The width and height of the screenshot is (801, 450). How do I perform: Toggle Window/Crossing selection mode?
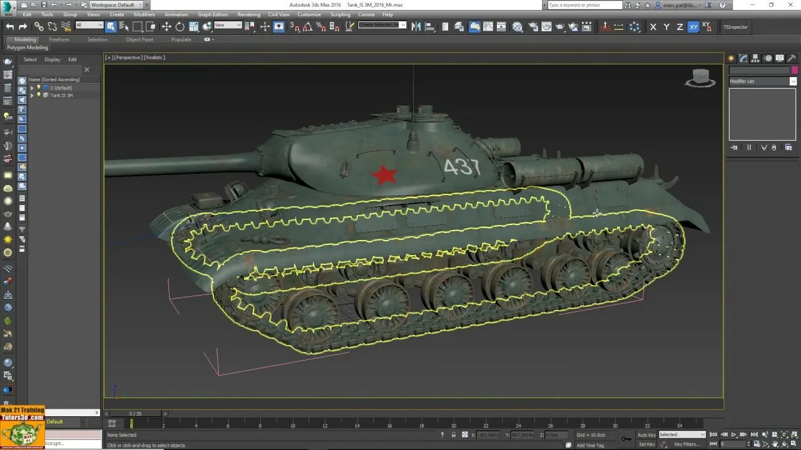(151, 27)
